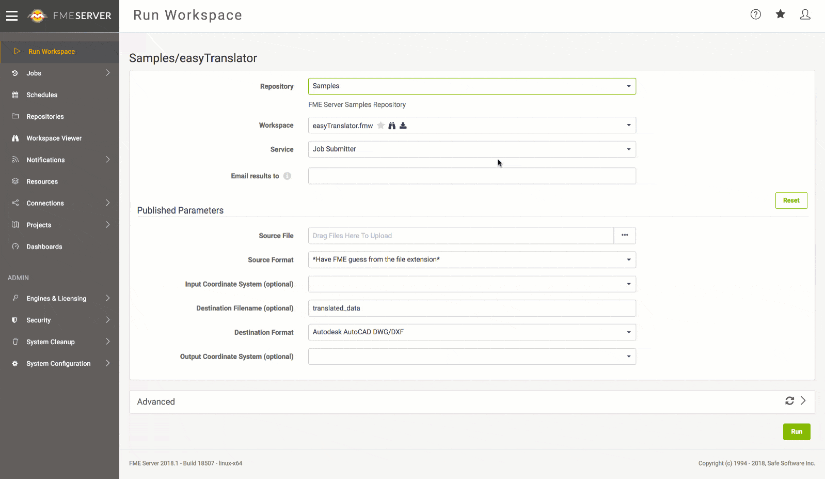This screenshot has width=825, height=479.
Task: Expand the Security submenu chevron
Action: [x=108, y=320]
